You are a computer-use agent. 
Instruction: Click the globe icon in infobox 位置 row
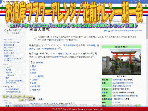(113, 83)
